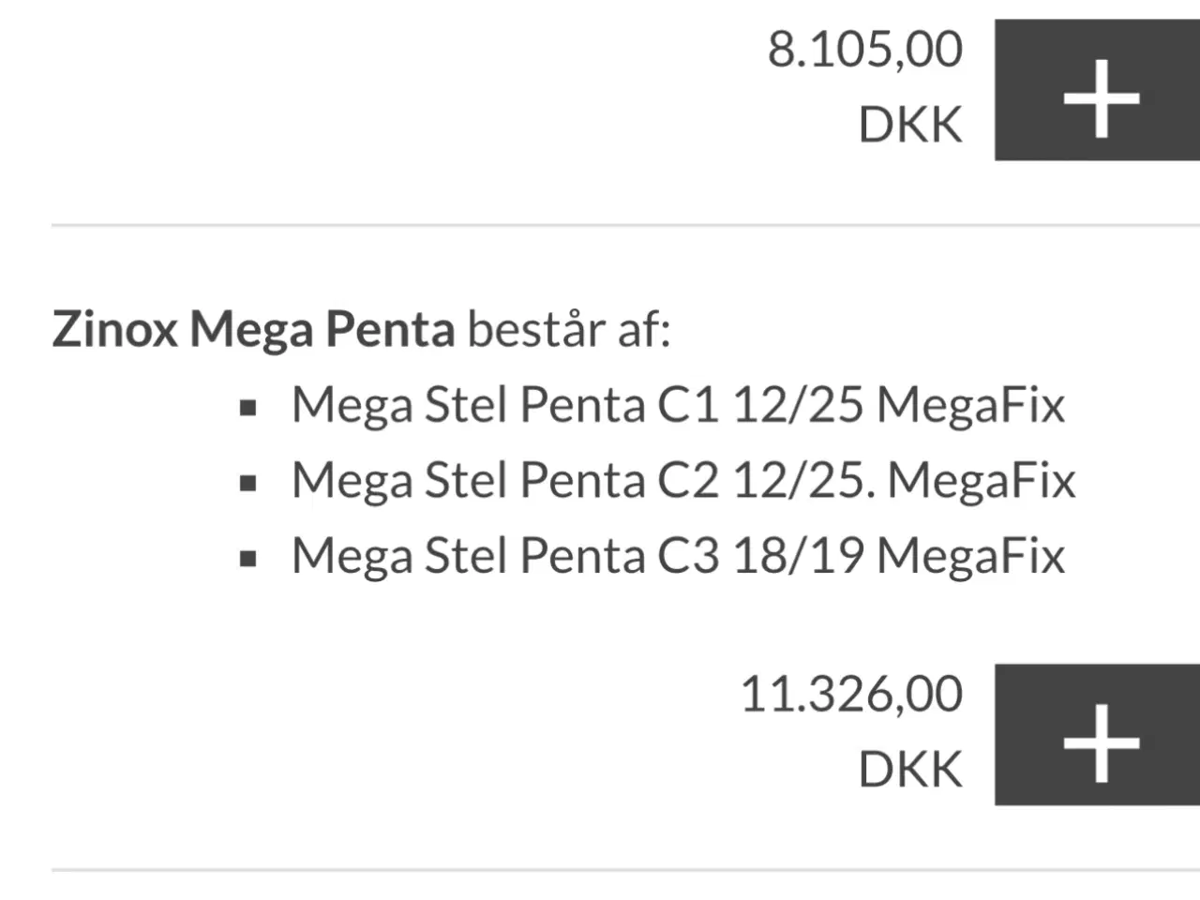Add the 8.105,00 DKK product using plus

pos(1098,92)
